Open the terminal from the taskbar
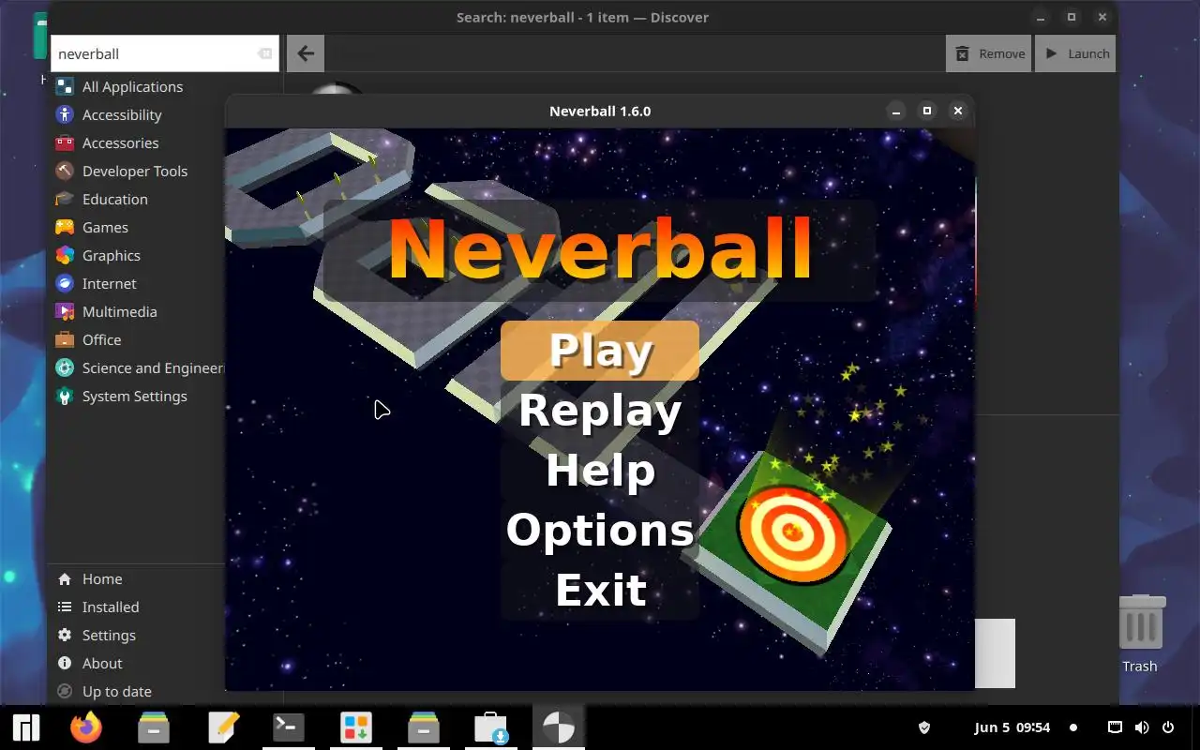 click(x=289, y=727)
